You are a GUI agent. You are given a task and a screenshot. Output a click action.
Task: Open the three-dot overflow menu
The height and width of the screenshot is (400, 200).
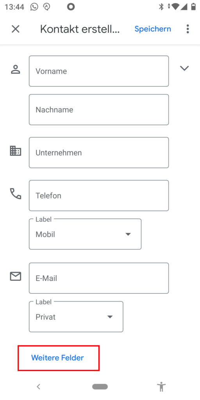click(188, 29)
